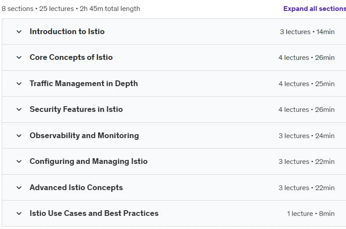346x229 pixels.
Task: Expand the Core Concepts of Istio chevron
Action: (19, 57)
